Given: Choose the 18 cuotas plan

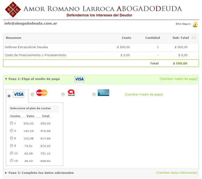Looking at the screenshot, I should click(x=12, y=161).
